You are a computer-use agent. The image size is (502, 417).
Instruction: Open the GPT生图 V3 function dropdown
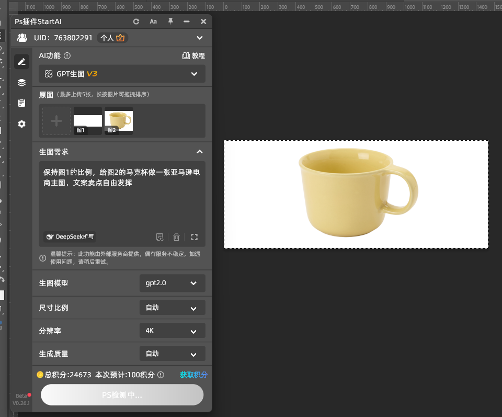[122, 74]
